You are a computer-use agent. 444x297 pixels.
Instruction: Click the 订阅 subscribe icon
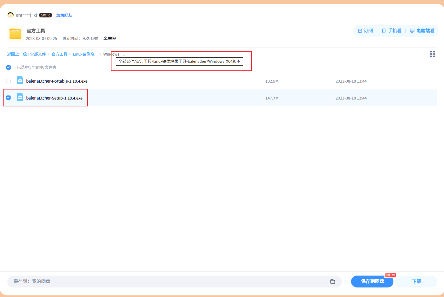360,31
